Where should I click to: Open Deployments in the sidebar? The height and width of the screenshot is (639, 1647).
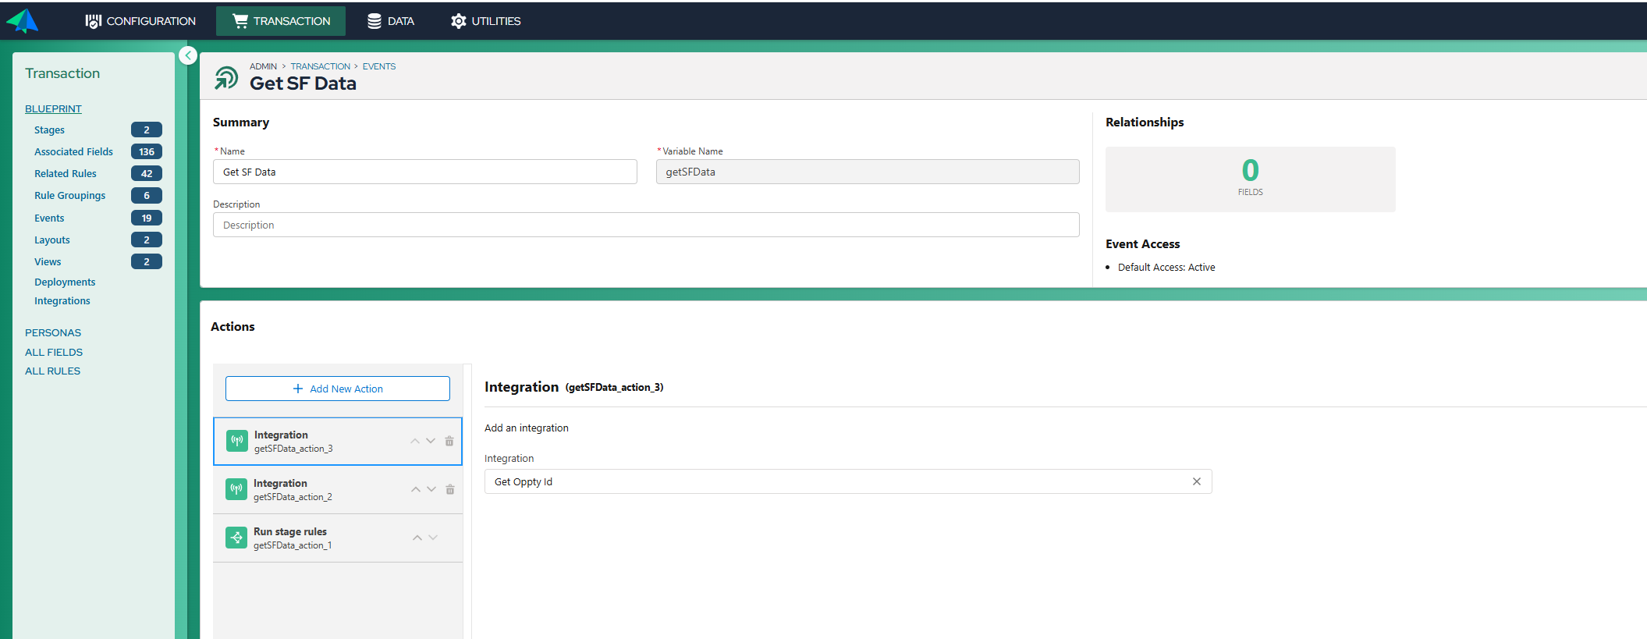tap(65, 282)
